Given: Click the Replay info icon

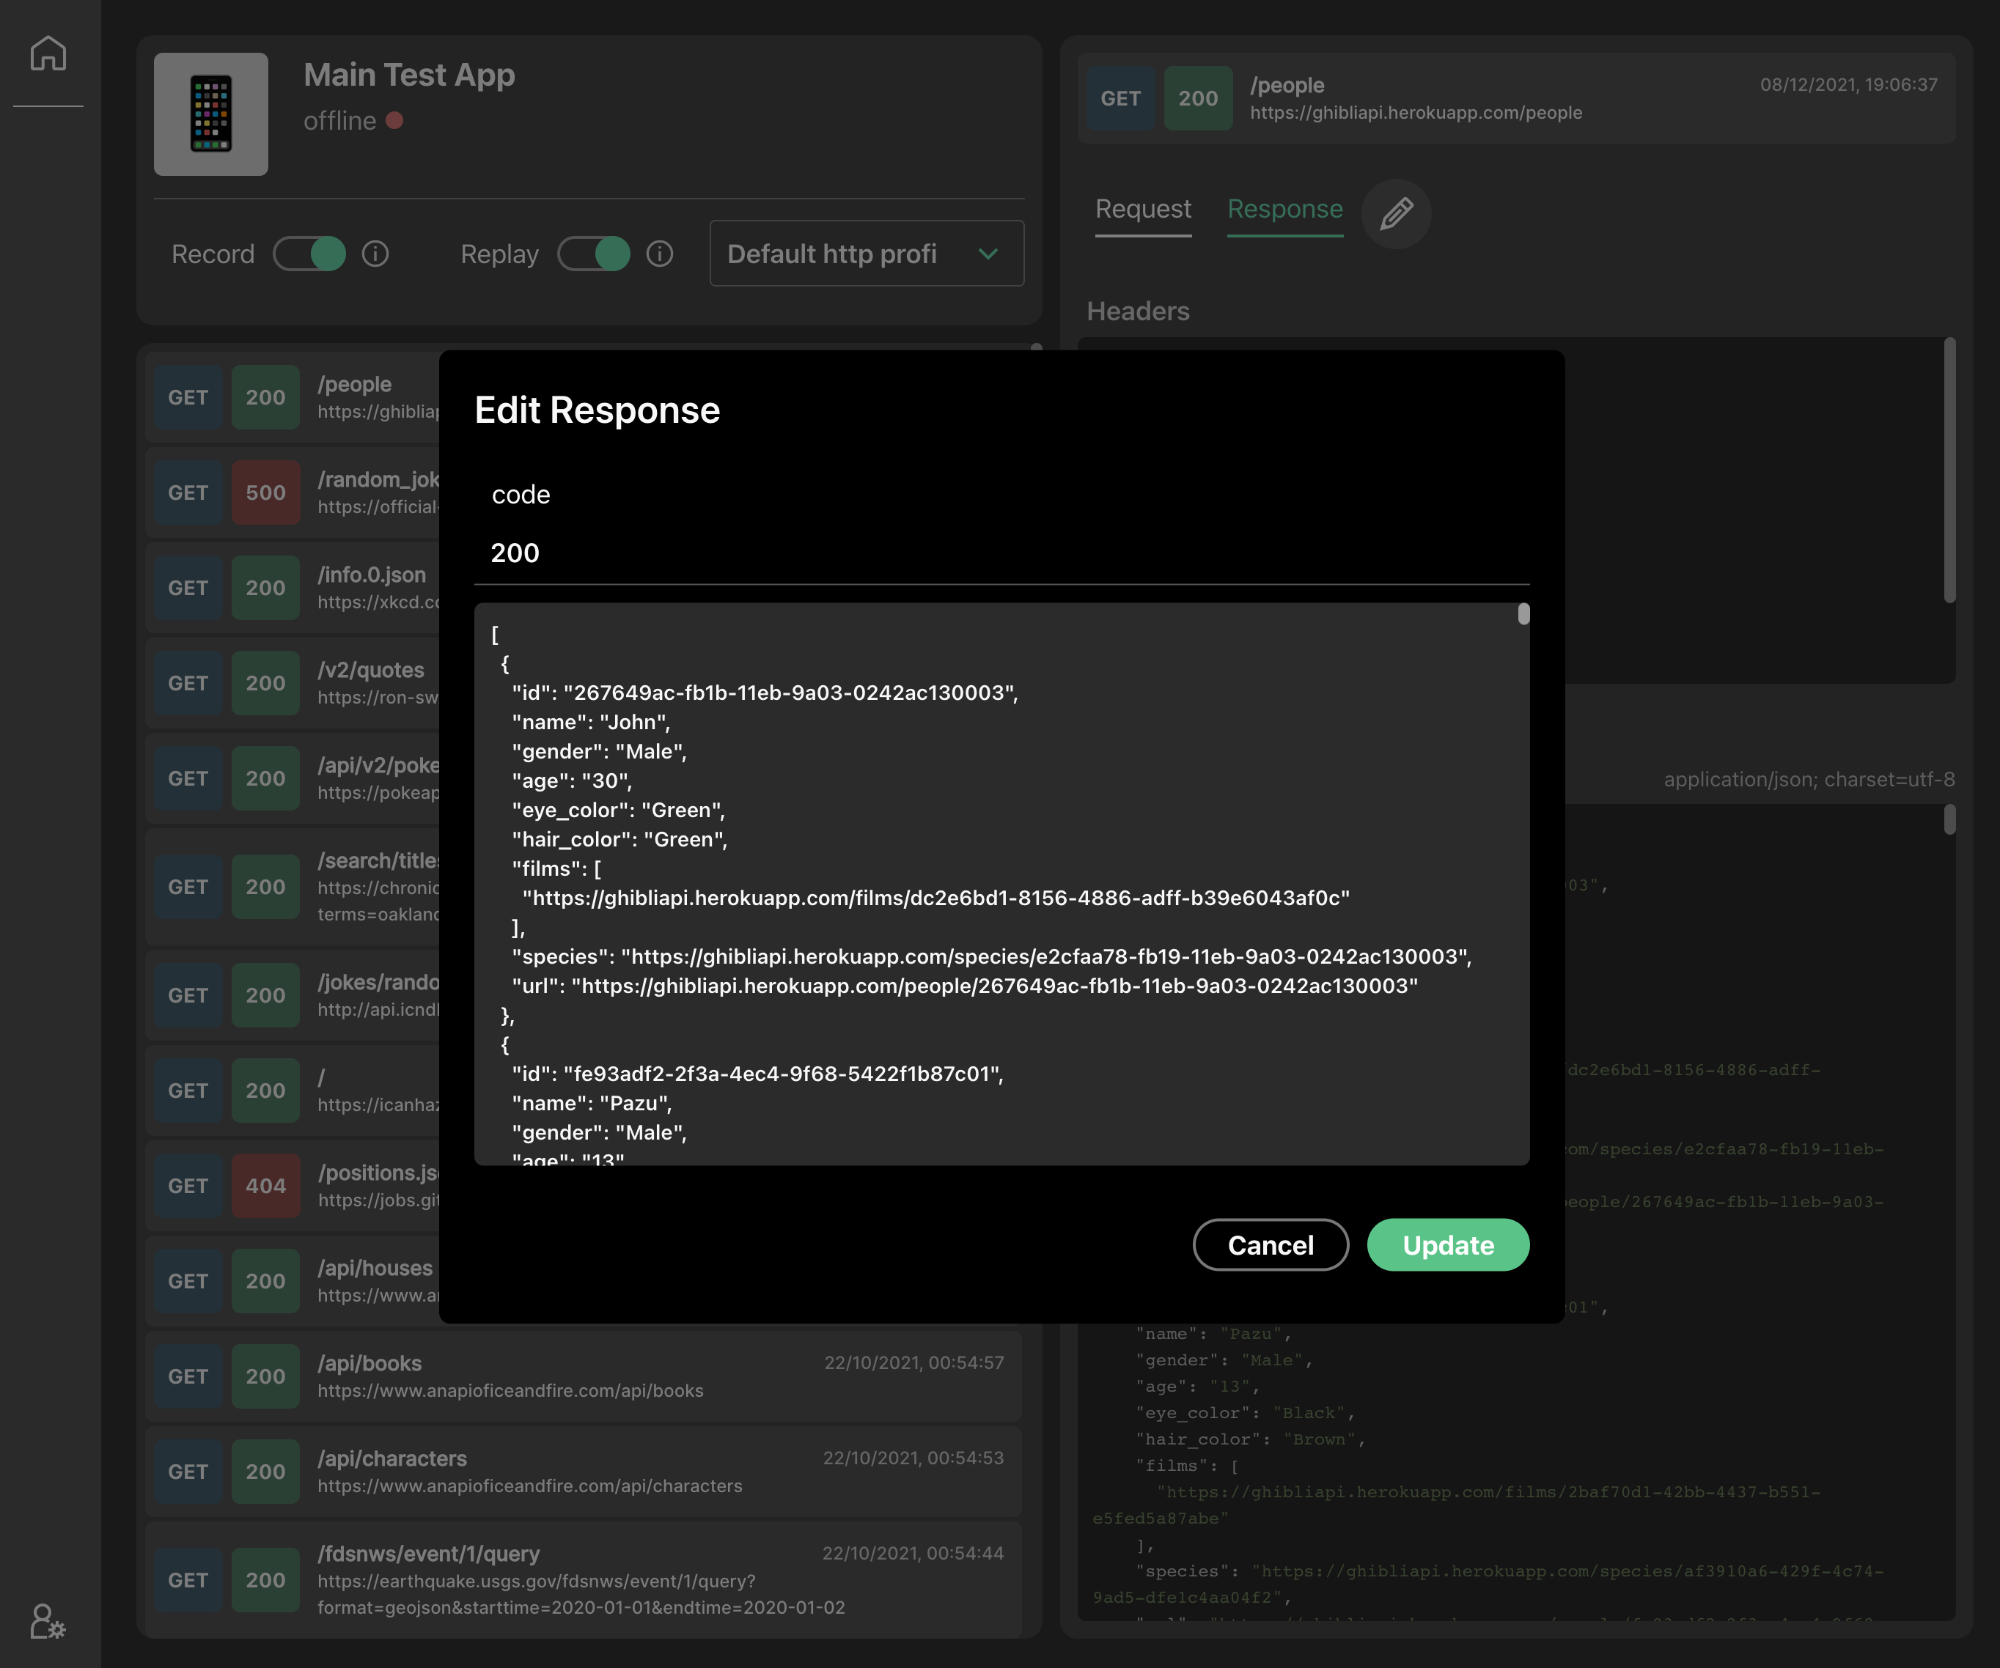Looking at the screenshot, I should (x=659, y=254).
